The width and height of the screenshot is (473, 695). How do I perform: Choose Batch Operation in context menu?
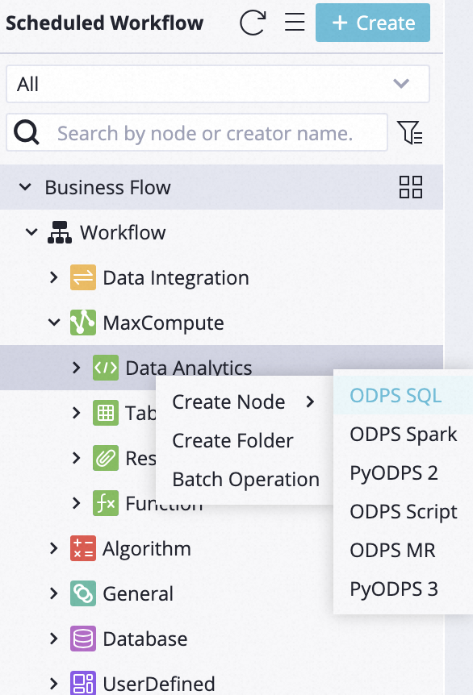pos(246,479)
